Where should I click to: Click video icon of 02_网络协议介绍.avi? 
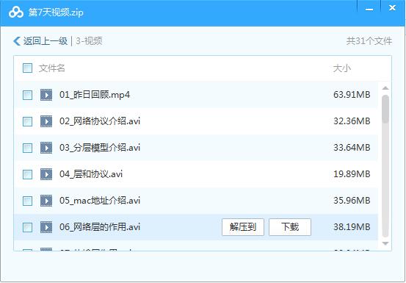[x=46, y=121]
